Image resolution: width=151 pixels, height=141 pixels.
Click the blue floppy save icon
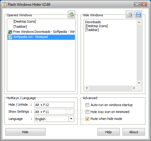[138, 14]
